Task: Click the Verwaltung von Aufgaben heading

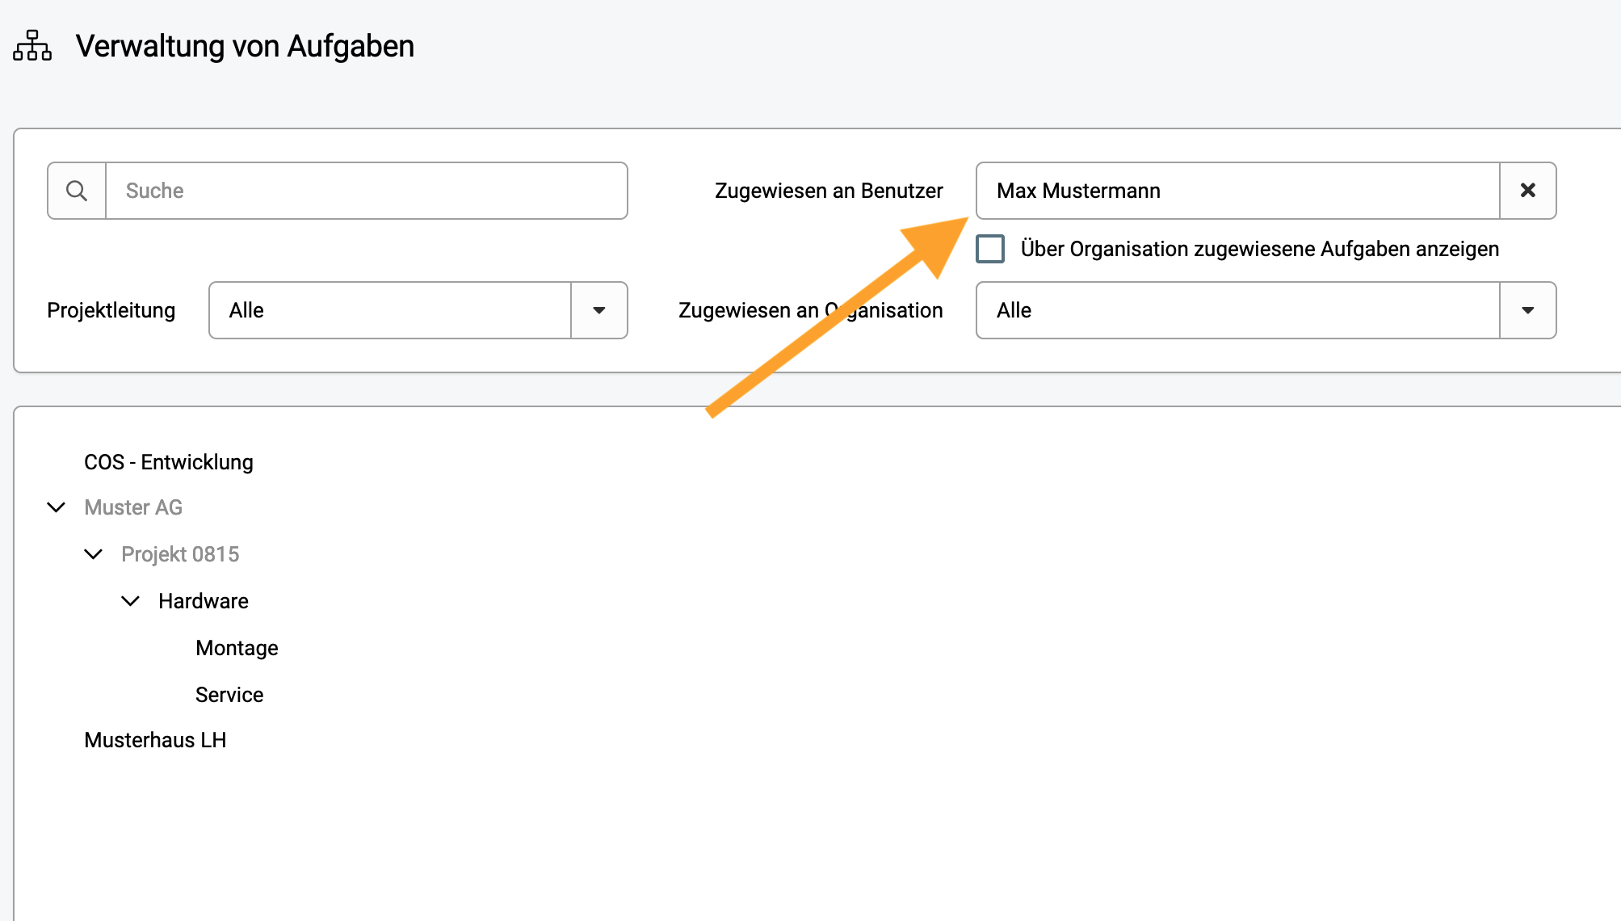Action: point(245,46)
